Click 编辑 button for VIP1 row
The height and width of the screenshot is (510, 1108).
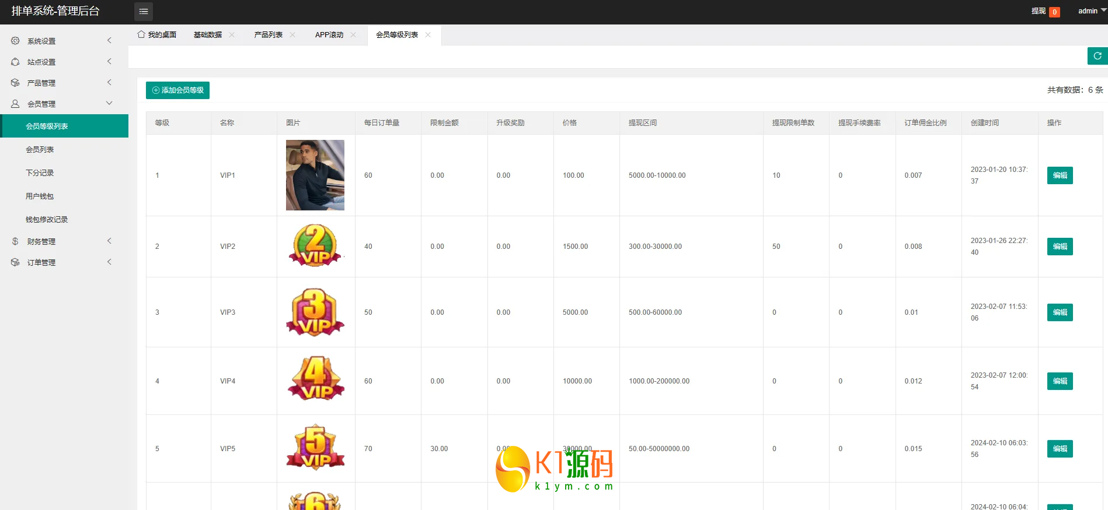point(1060,175)
